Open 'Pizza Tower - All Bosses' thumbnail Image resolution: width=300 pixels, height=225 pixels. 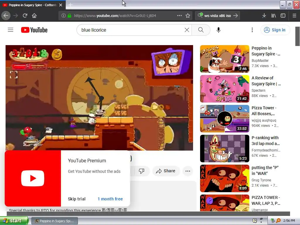click(225, 119)
